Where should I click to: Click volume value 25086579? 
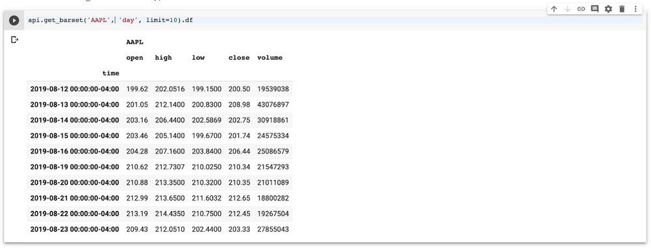[x=273, y=151]
